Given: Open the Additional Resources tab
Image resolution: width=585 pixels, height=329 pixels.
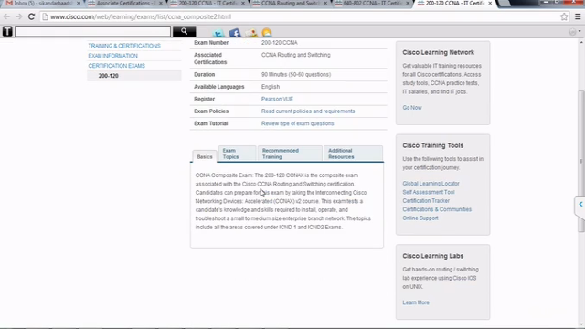Looking at the screenshot, I should coord(353,154).
